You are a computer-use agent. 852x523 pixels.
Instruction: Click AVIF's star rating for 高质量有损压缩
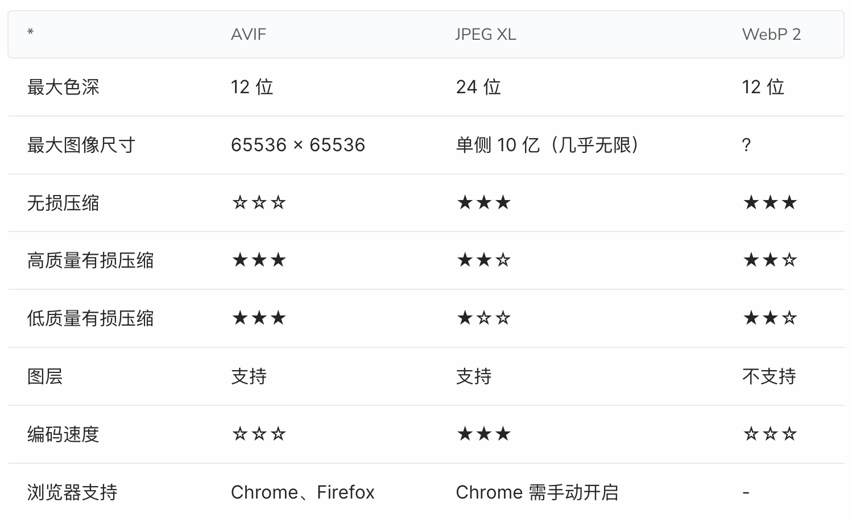click(x=259, y=260)
